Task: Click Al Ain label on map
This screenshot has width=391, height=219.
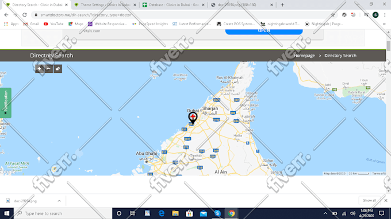Action: click(x=221, y=172)
